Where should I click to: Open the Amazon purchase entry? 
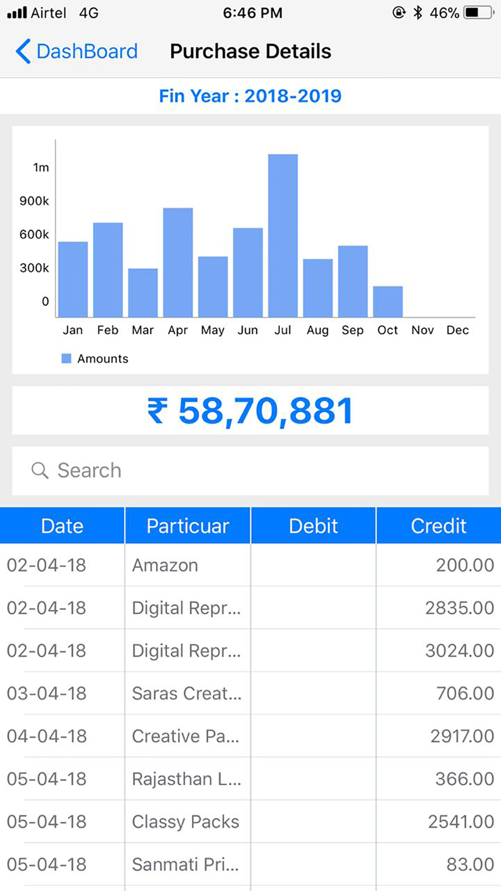pyautogui.click(x=250, y=565)
